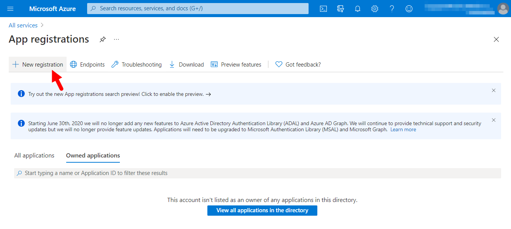This screenshot has height=229, width=511.
Task: Open the help question mark icon
Action: (392, 8)
